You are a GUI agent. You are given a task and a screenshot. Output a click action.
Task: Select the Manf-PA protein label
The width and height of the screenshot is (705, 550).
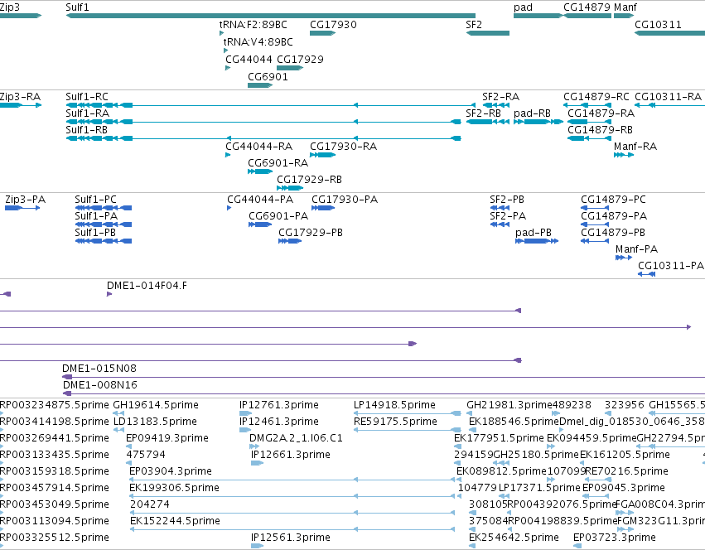[637, 249]
